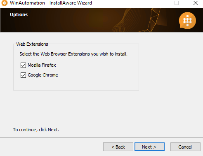This screenshot has width=203, height=156.
Task: Return to previous page with < Back
Action: [118, 147]
